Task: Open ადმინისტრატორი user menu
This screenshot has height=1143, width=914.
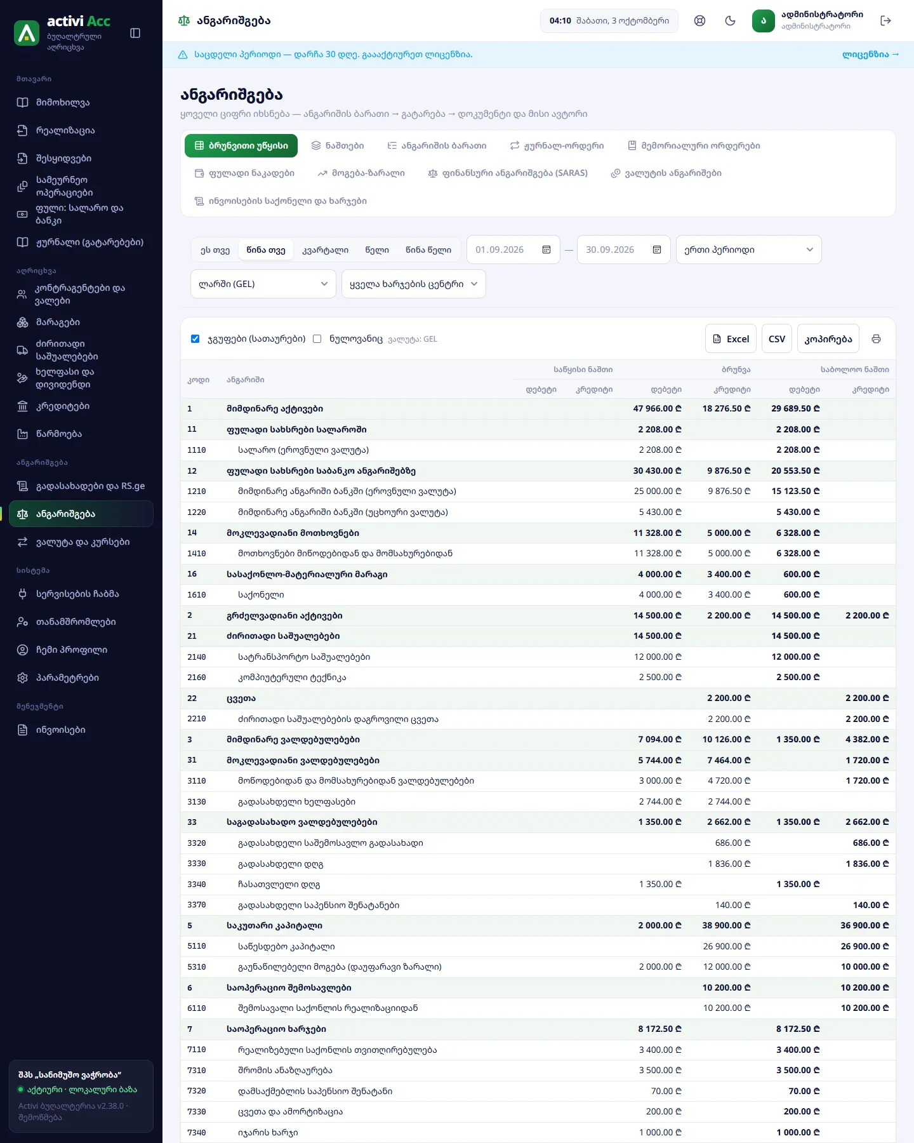Action: coord(808,21)
